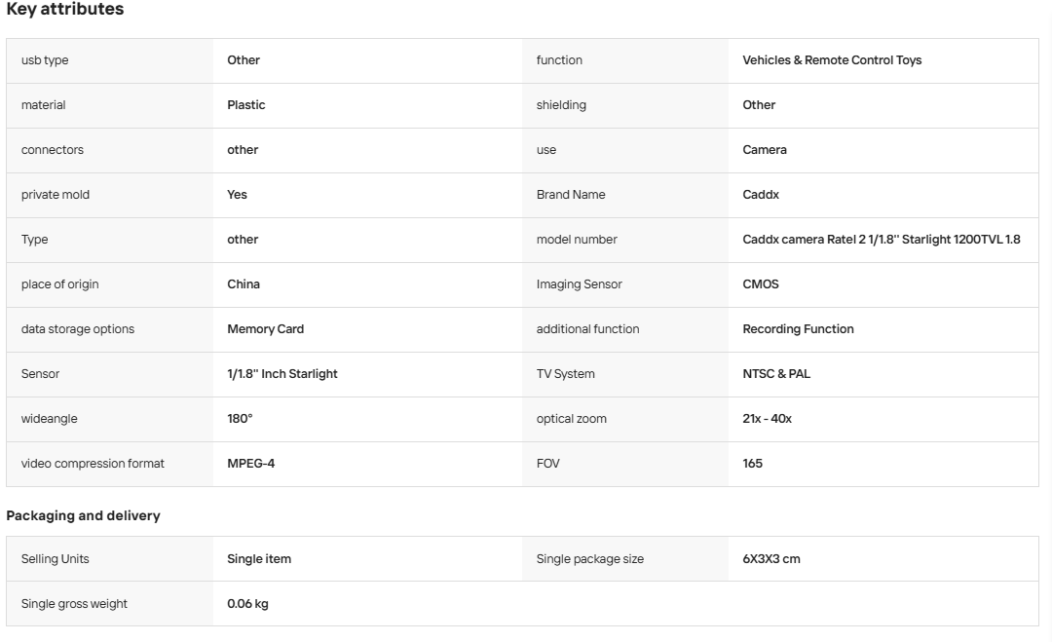
Task: Click the Memory Card storage value
Action: point(265,329)
